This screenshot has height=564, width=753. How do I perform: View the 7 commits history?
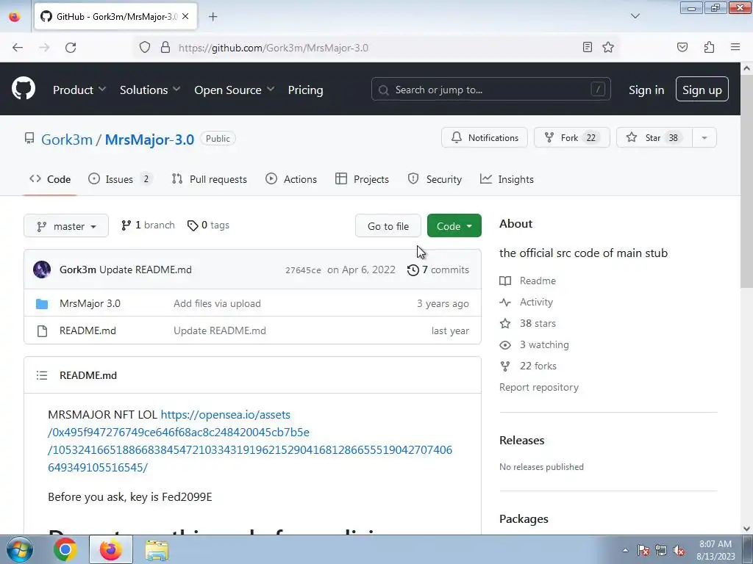click(438, 270)
